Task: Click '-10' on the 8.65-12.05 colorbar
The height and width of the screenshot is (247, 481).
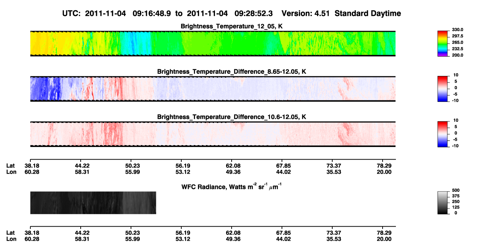Action: 456,100
